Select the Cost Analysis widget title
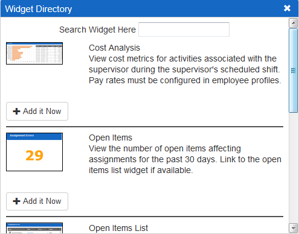The image size is (299, 234). 114,48
